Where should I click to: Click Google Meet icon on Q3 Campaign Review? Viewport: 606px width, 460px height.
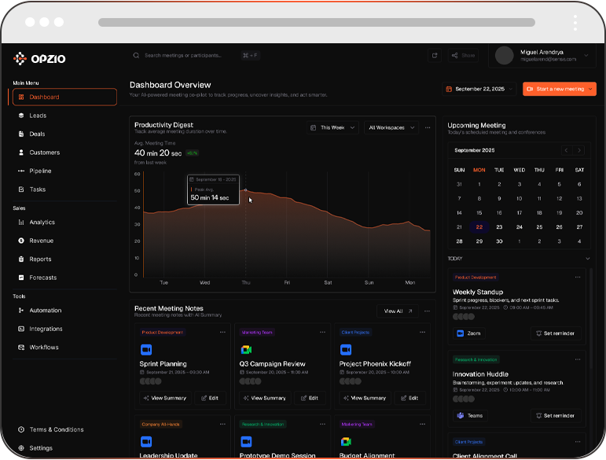(x=246, y=349)
